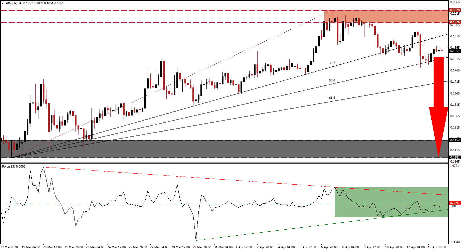
Task: Select the gray support zone rectangle
Action: pyautogui.click(x=223, y=149)
